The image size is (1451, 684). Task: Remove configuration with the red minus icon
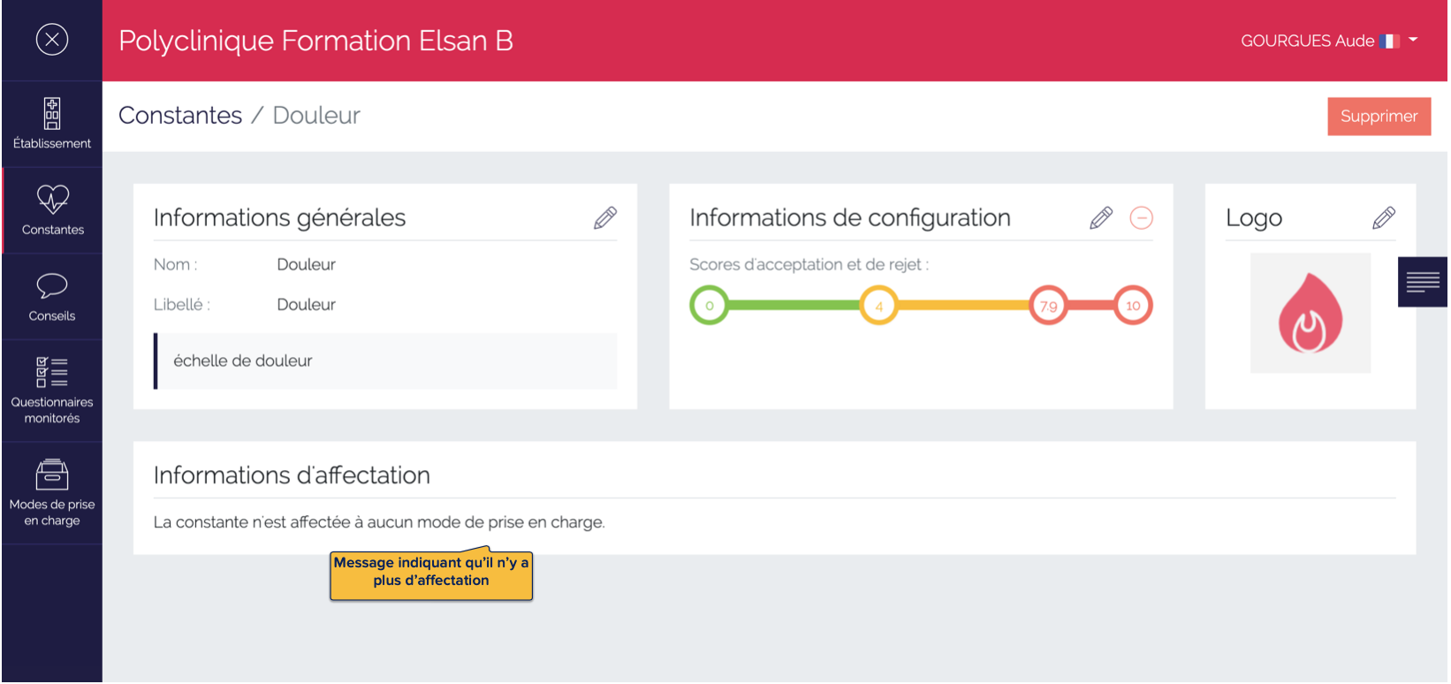point(1142,218)
